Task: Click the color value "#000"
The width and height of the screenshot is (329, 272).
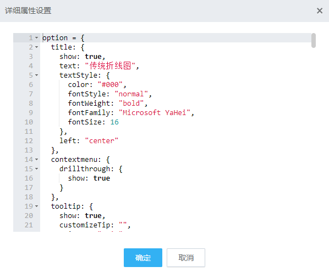Action: point(110,85)
